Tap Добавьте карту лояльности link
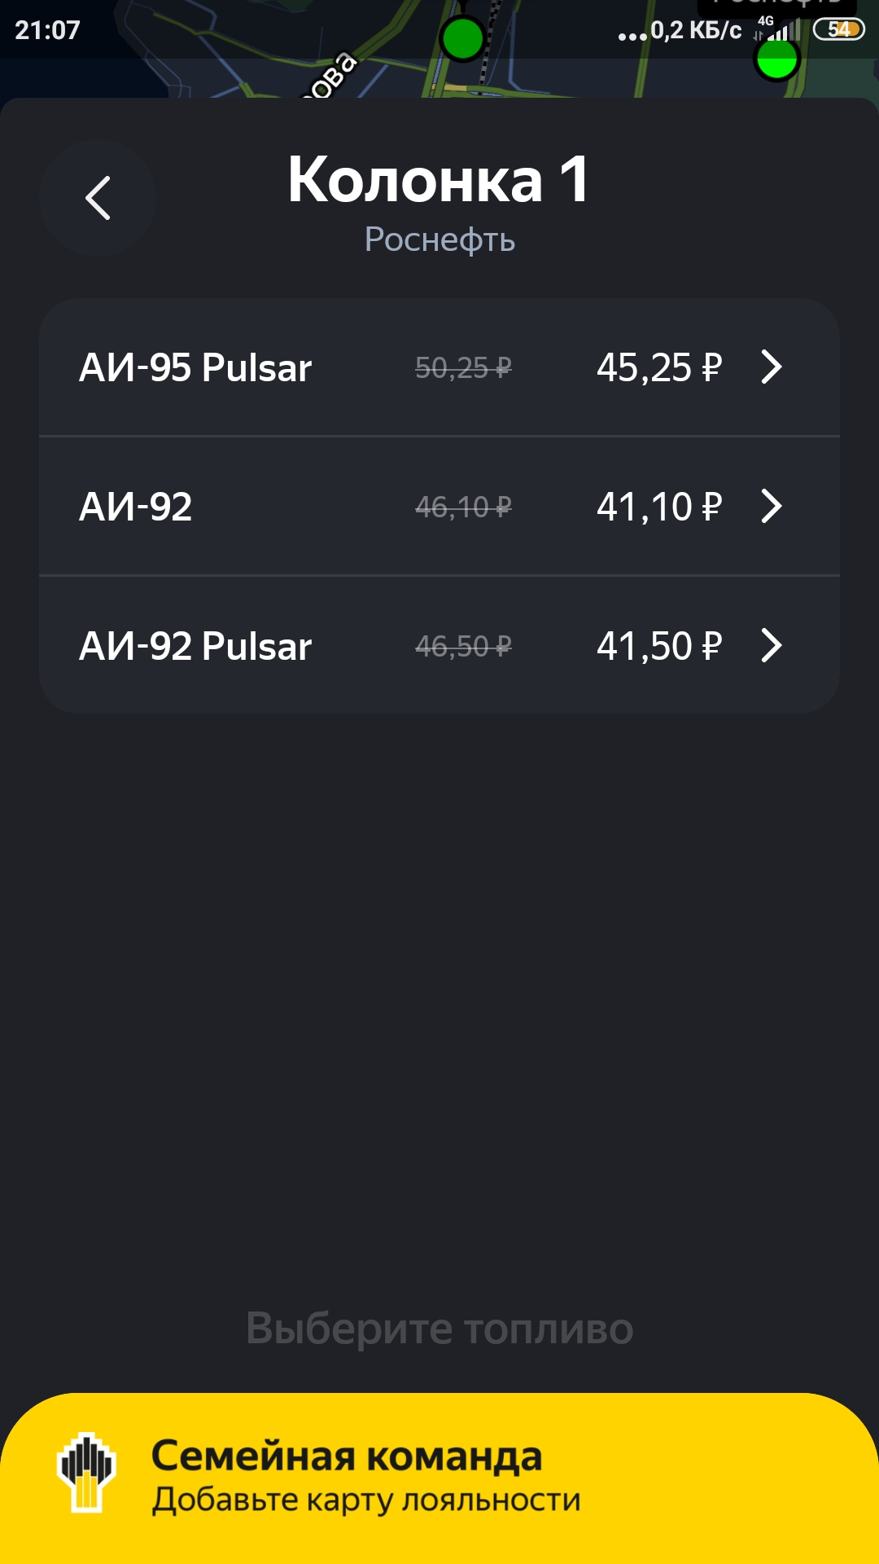The image size is (879, 1564). (x=366, y=1500)
